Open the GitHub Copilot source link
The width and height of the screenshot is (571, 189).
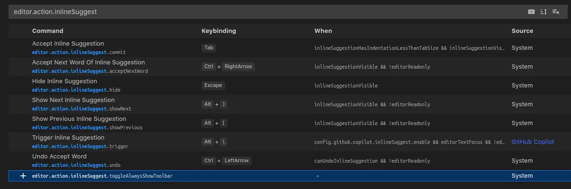(x=533, y=142)
